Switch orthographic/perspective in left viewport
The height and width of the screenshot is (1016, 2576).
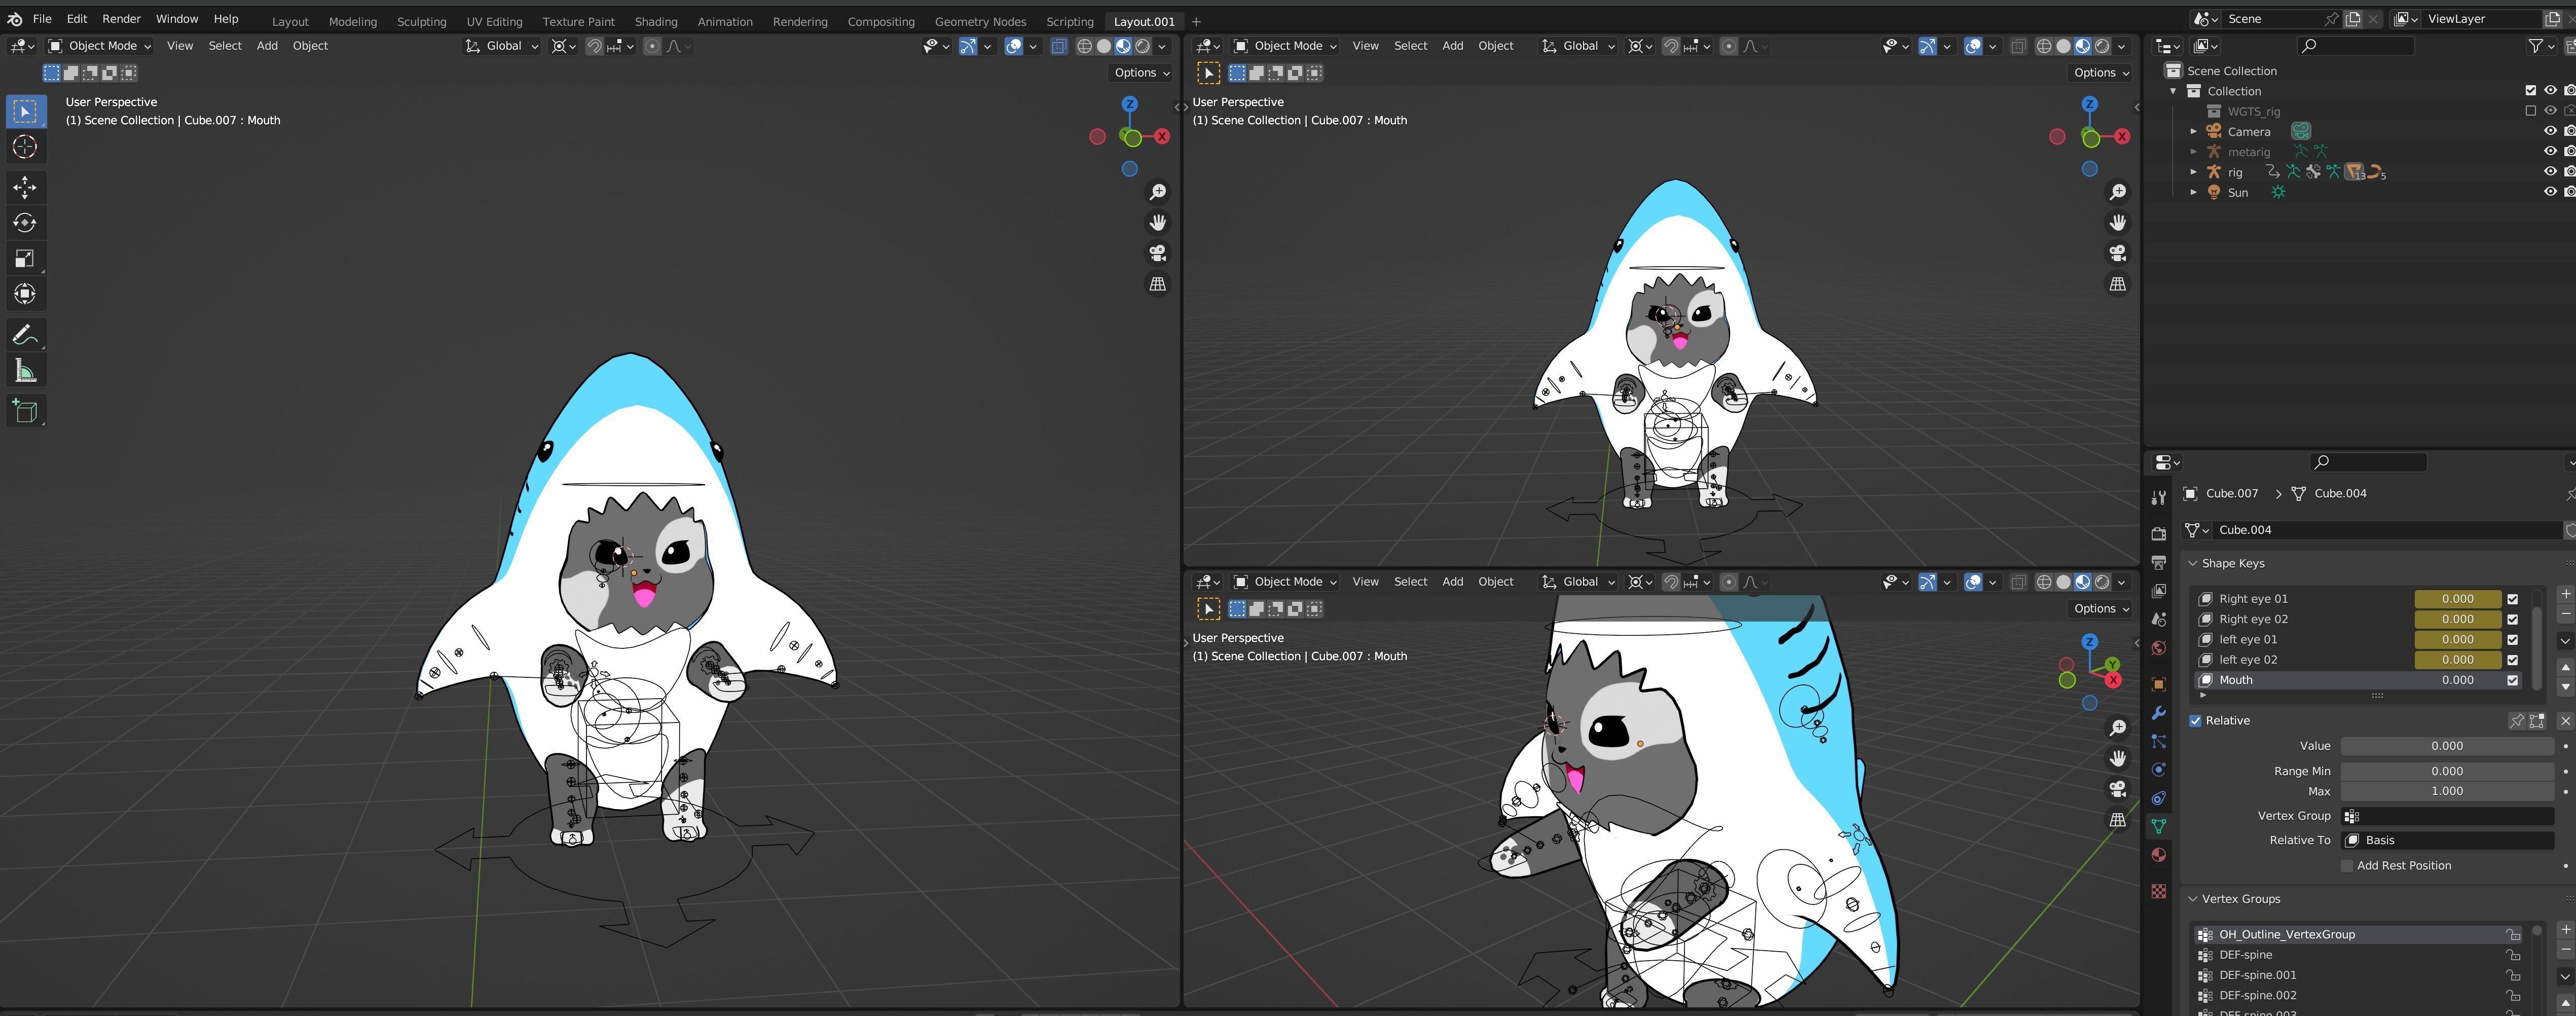1157,285
